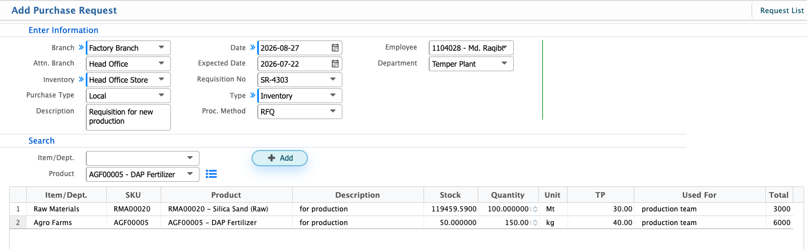Viewport: 807px width, 249px height.
Task: Click the blue list icon beside Product
Action: 211,174
